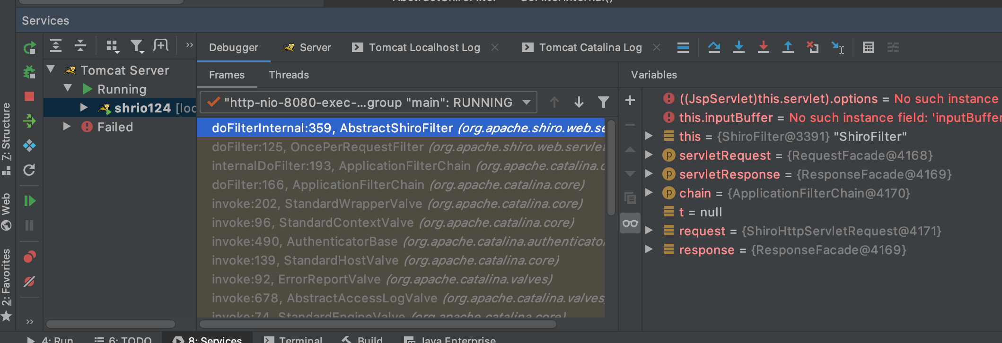Click Expand All in Services toolbar
1002x343 pixels.
coord(56,46)
